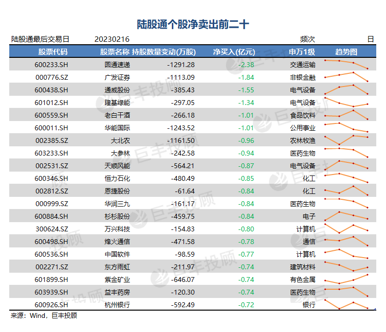Click the 通信 industry cell

(x=309, y=242)
